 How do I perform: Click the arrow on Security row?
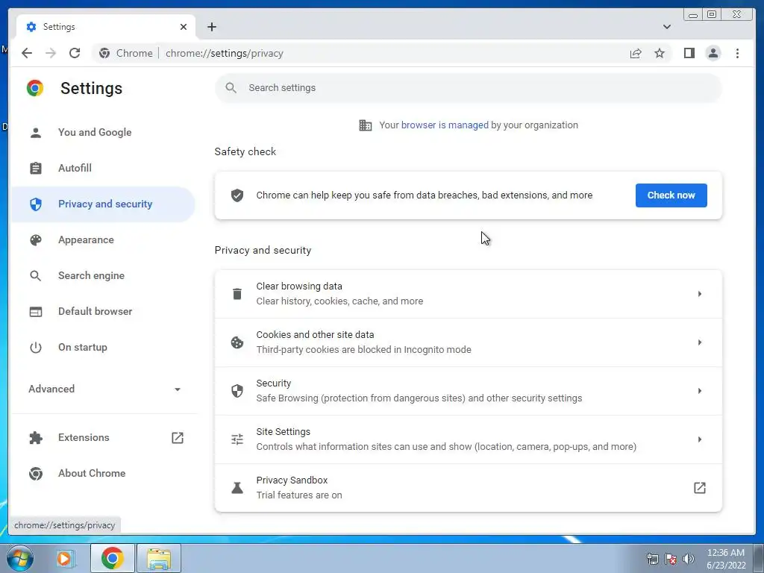[700, 391]
